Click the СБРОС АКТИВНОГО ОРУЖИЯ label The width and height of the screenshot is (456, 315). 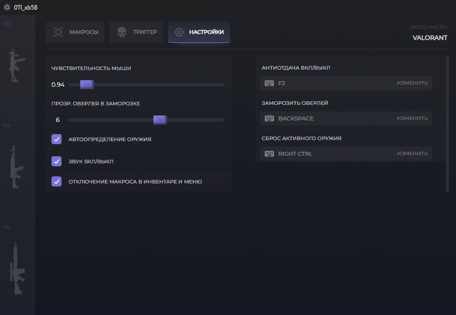[x=301, y=138]
